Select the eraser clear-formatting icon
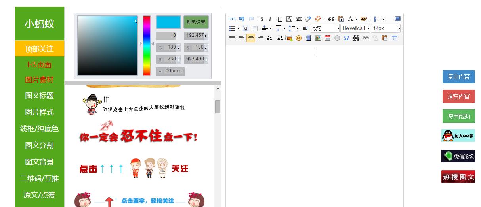 point(308,19)
